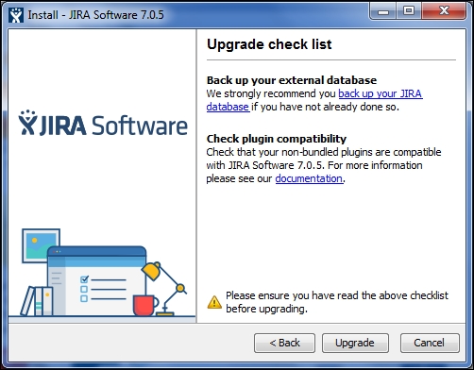474x370 pixels.
Task: Minimize the installer window
Action: (383, 12)
